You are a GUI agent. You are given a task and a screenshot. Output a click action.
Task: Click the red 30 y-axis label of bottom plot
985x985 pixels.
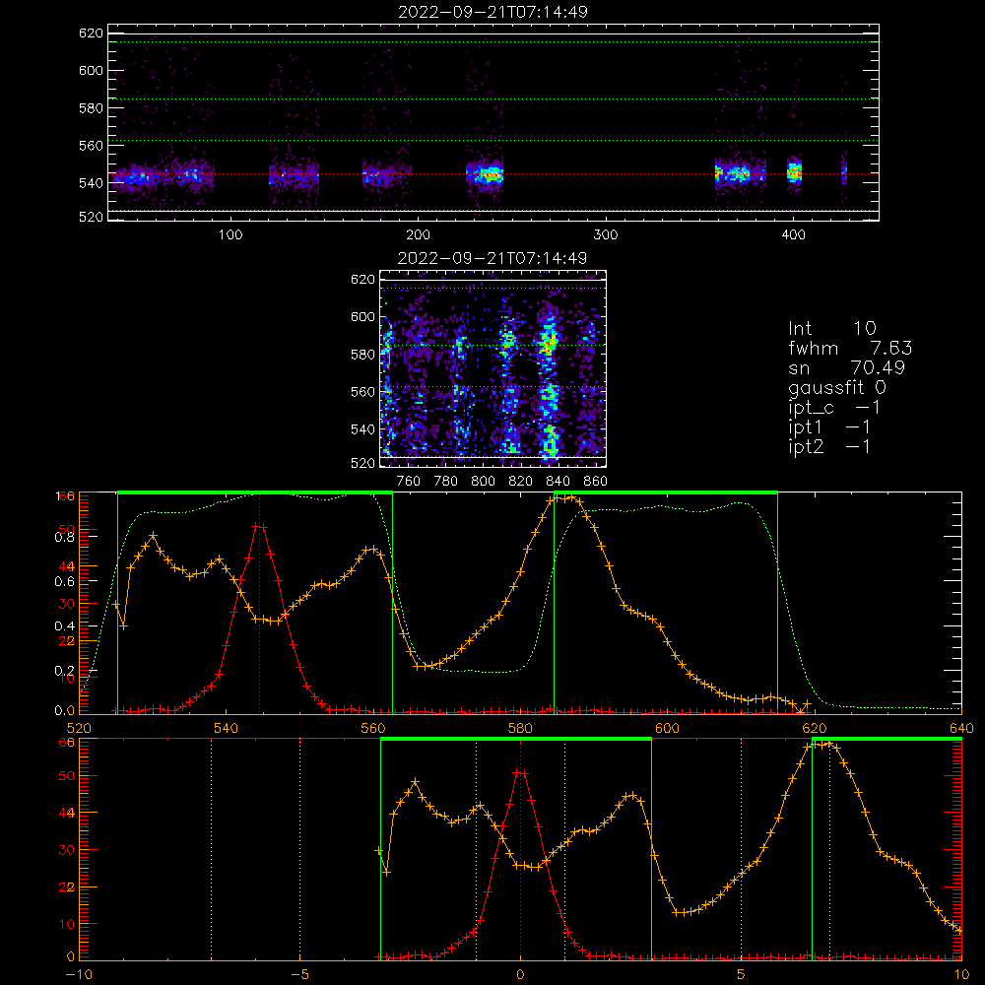click(67, 850)
